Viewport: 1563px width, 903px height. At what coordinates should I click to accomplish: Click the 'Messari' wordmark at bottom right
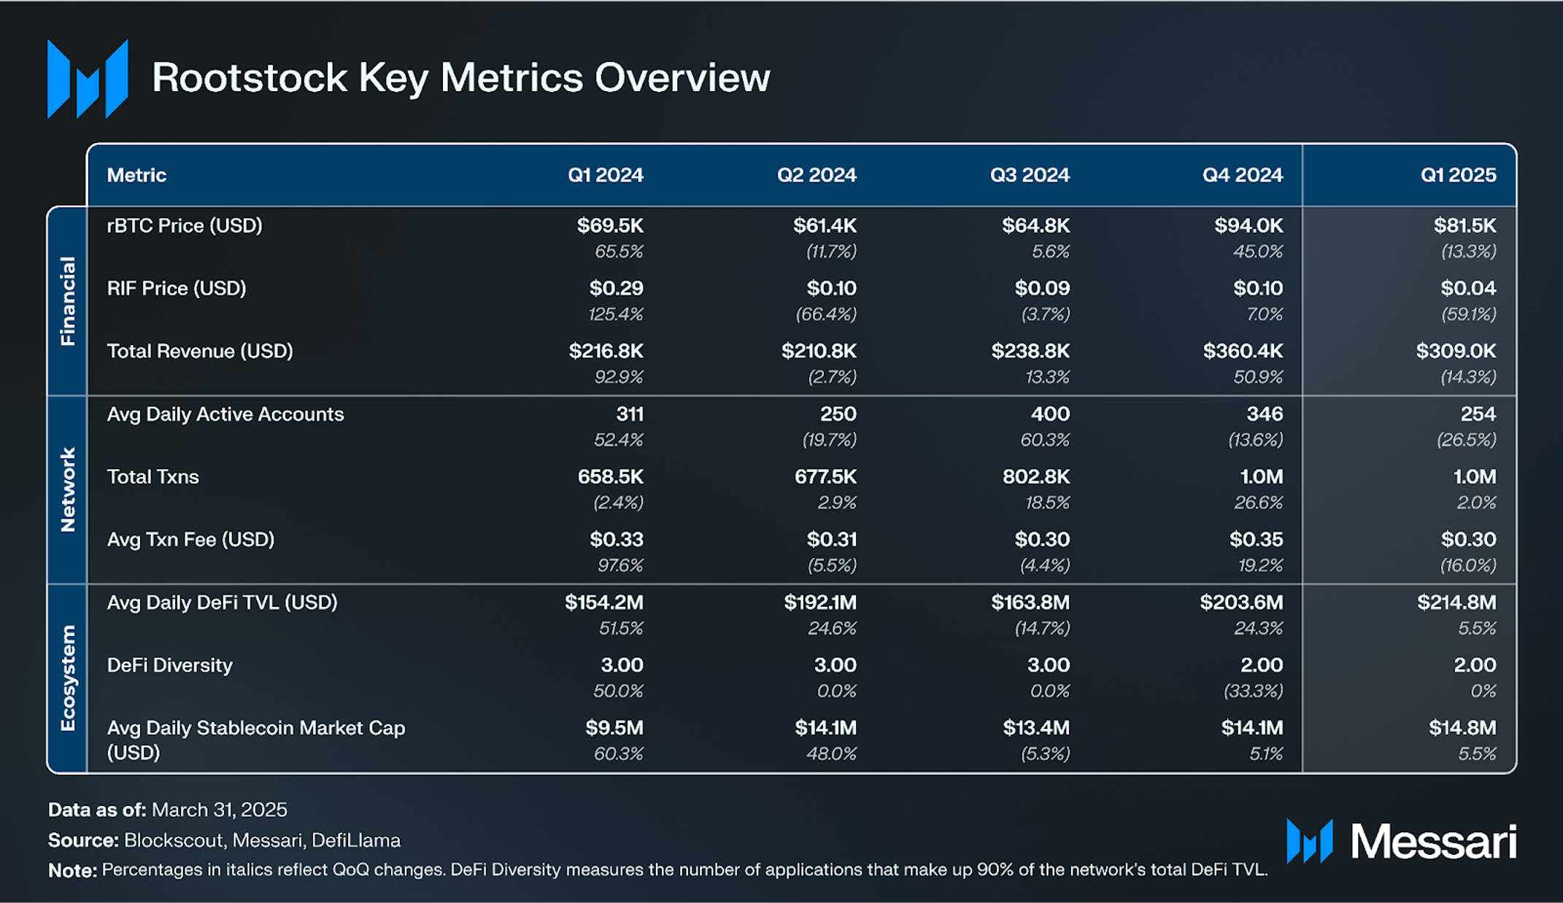tap(1434, 842)
